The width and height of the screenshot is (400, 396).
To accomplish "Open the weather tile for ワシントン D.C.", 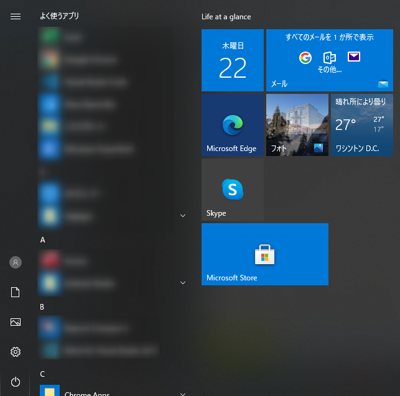I will (x=362, y=125).
